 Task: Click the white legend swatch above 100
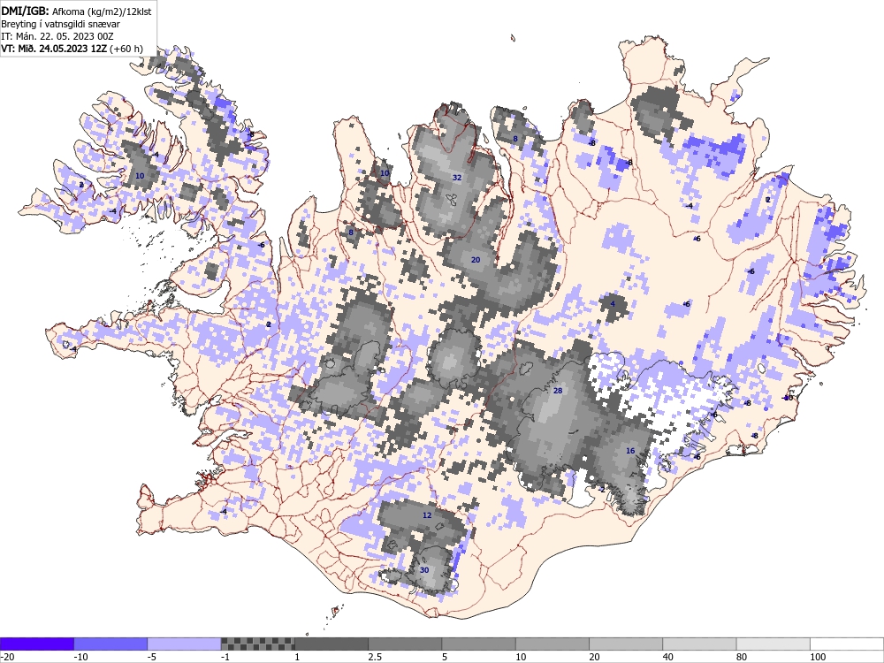click(x=847, y=644)
